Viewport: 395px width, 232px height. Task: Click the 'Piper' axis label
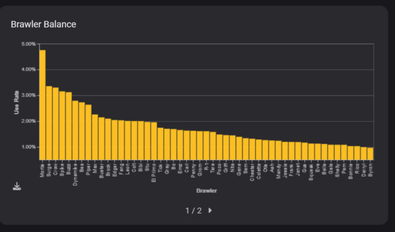pyautogui.click(x=88, y=169)
